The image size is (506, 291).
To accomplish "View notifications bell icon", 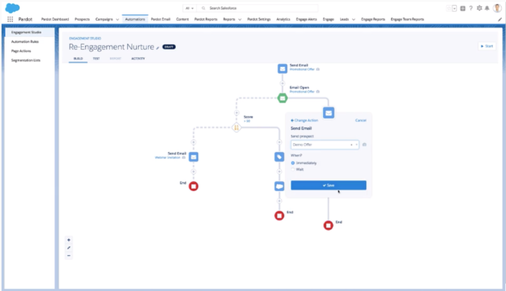I will click(x=487, y=8).
